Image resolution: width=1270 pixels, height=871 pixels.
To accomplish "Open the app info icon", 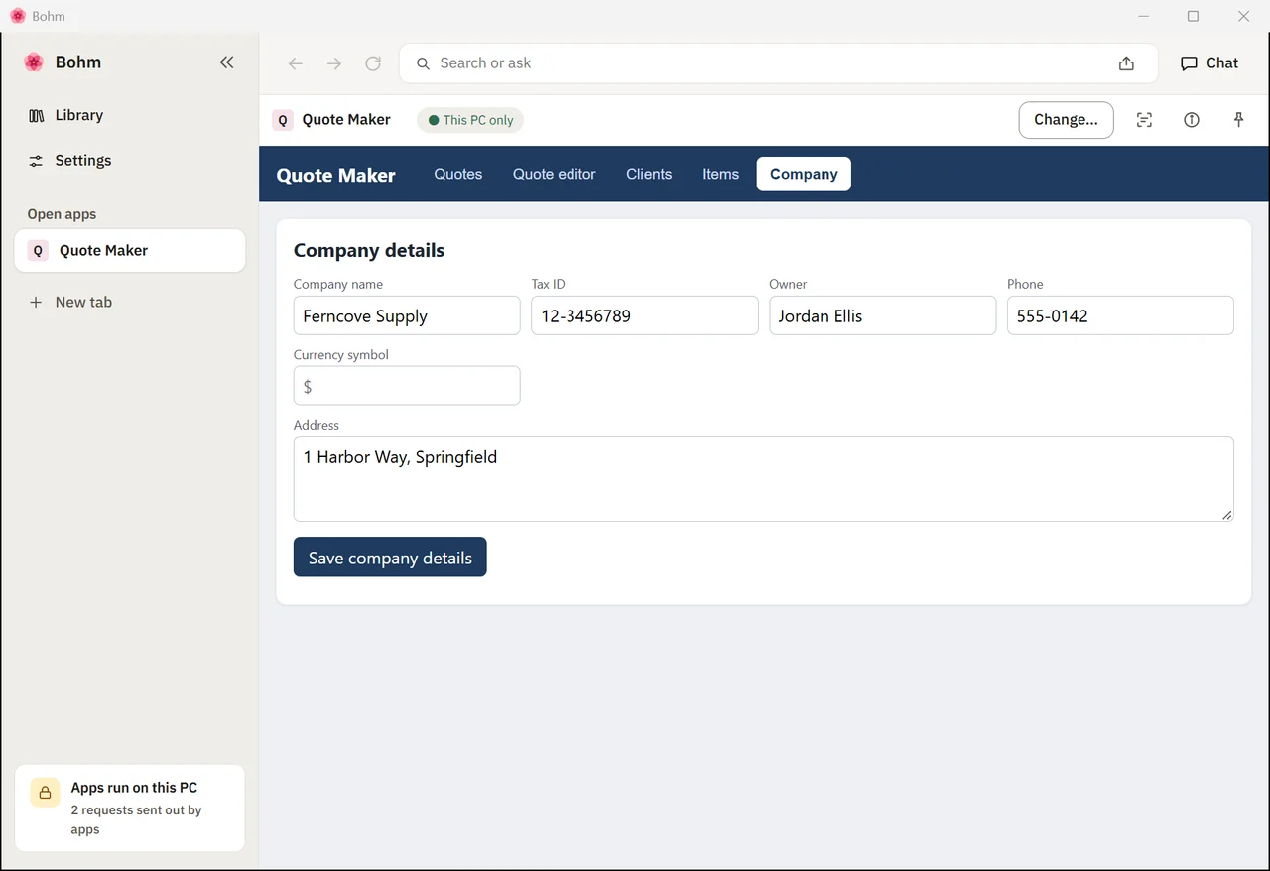I will (1192, 120).
